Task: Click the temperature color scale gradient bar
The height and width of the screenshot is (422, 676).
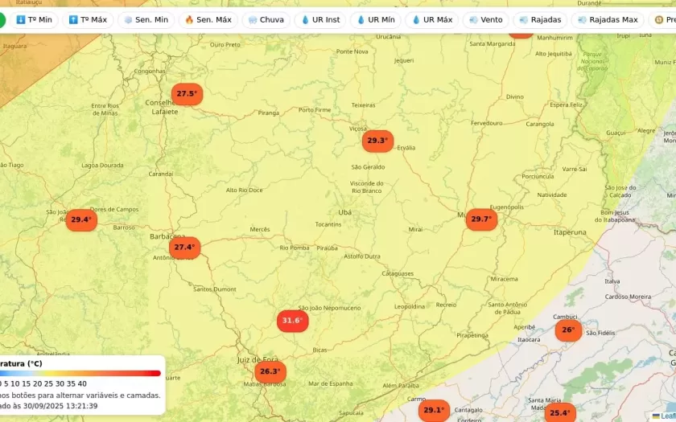Action: click(80, 373)
